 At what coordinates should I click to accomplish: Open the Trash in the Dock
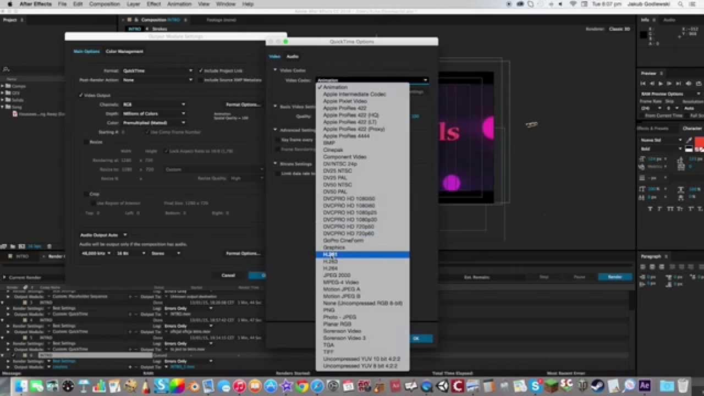[683, 386]
